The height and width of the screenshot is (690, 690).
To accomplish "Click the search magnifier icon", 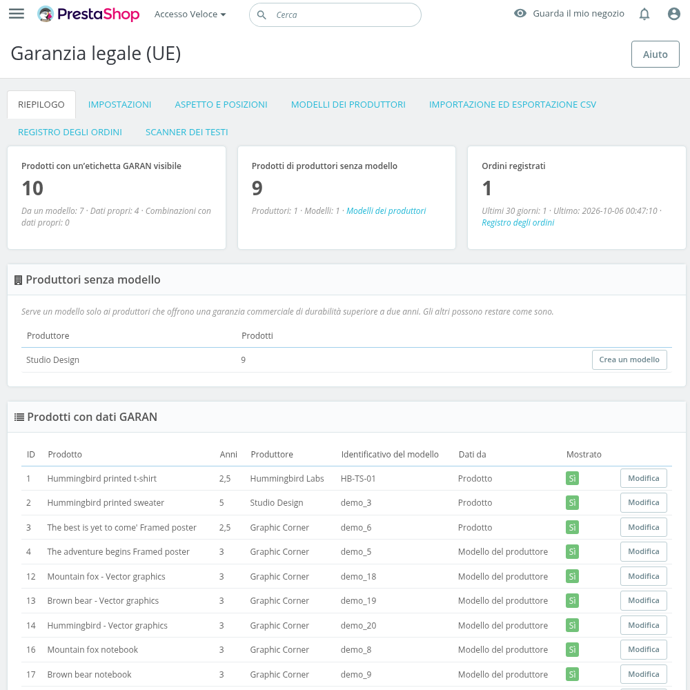I will 262,15.
